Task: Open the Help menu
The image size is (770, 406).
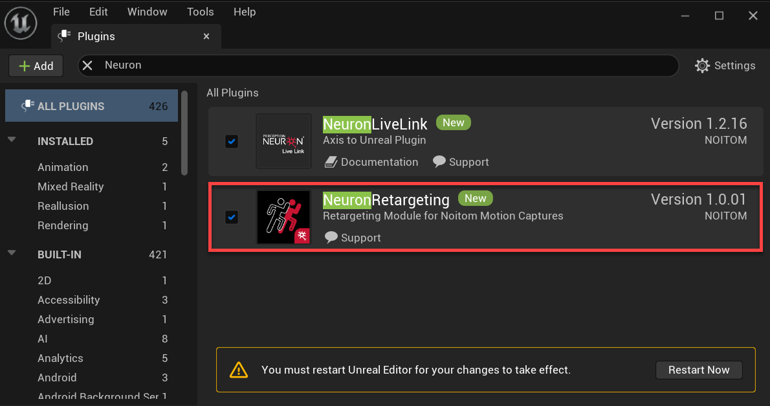Action: [x=245, y=12]
